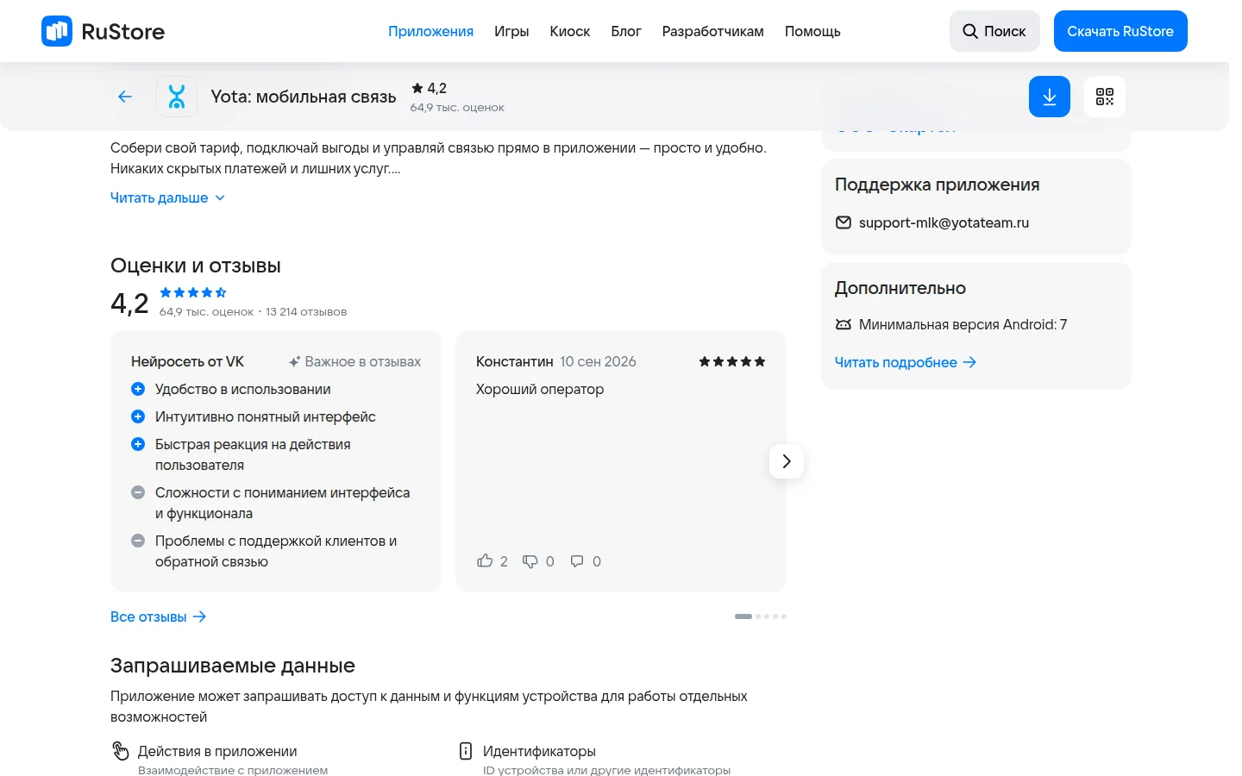Open the Помощь section
Viewport: 1242px width, 776px height.
(x=812, y=31)
